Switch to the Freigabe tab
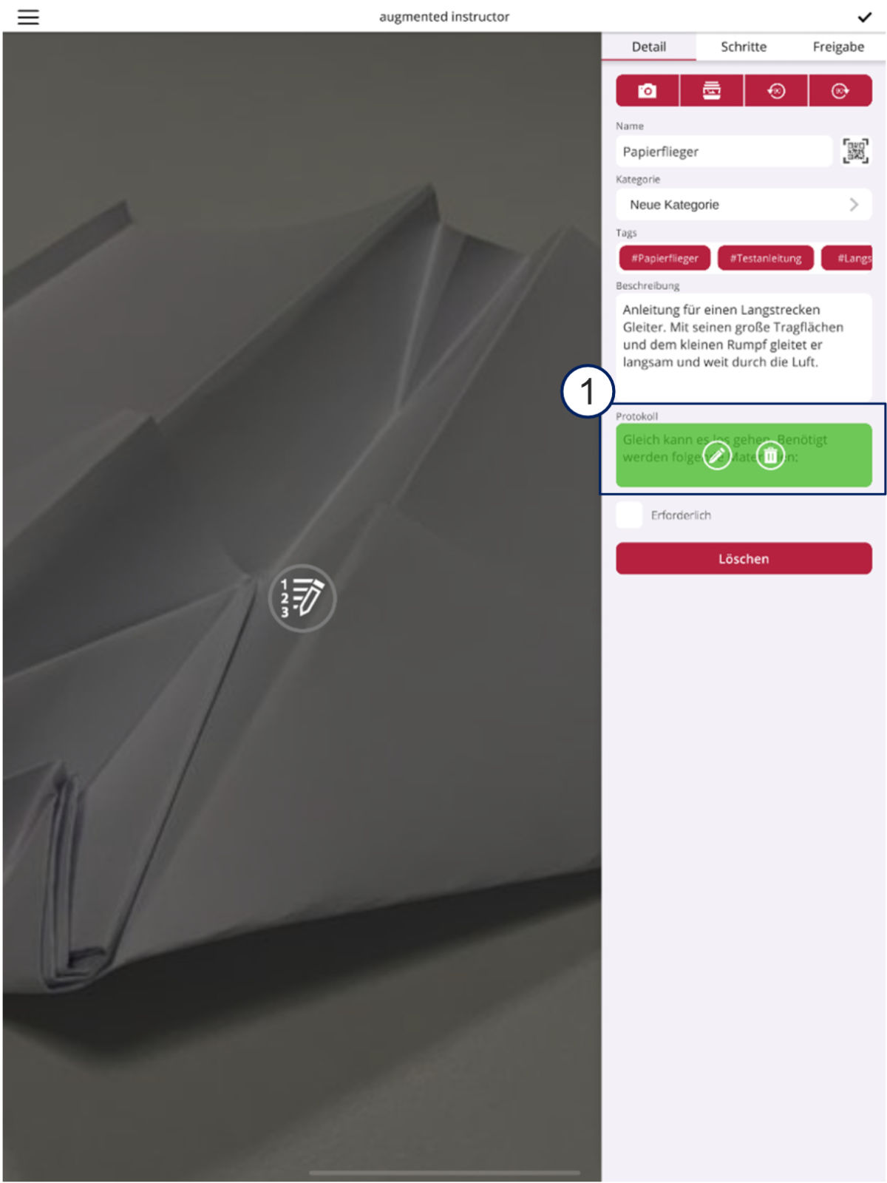The height and width of the screenshot is (1183, 887). click(x=838, y=47)
